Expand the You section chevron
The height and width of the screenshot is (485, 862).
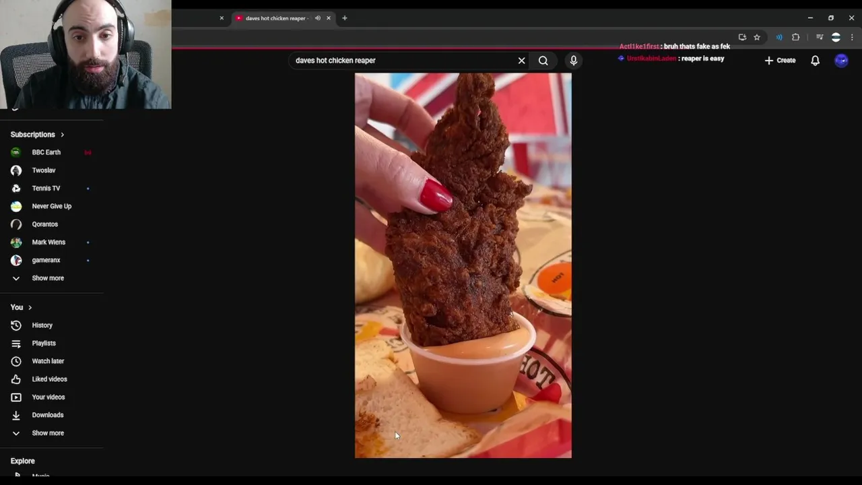click(30, 308)
